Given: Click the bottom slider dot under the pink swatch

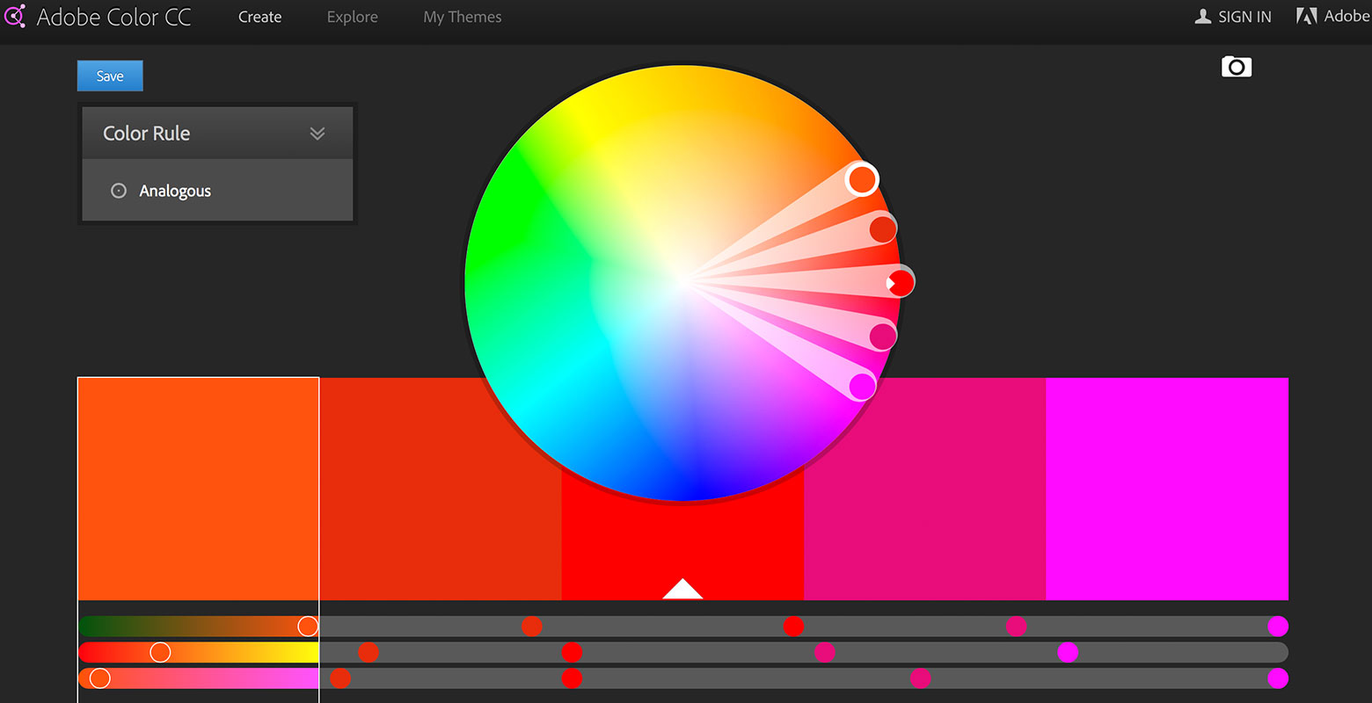Looking at the screenshot, I should click(920, 678).
